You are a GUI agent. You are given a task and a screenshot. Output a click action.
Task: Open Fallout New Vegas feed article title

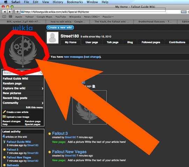point(69,152)
